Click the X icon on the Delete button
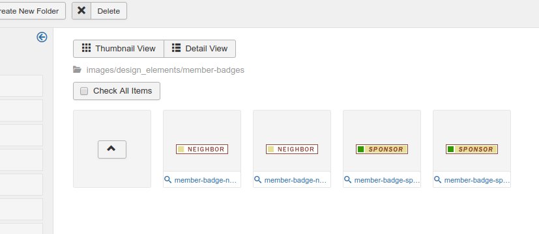 pos(81,10)
